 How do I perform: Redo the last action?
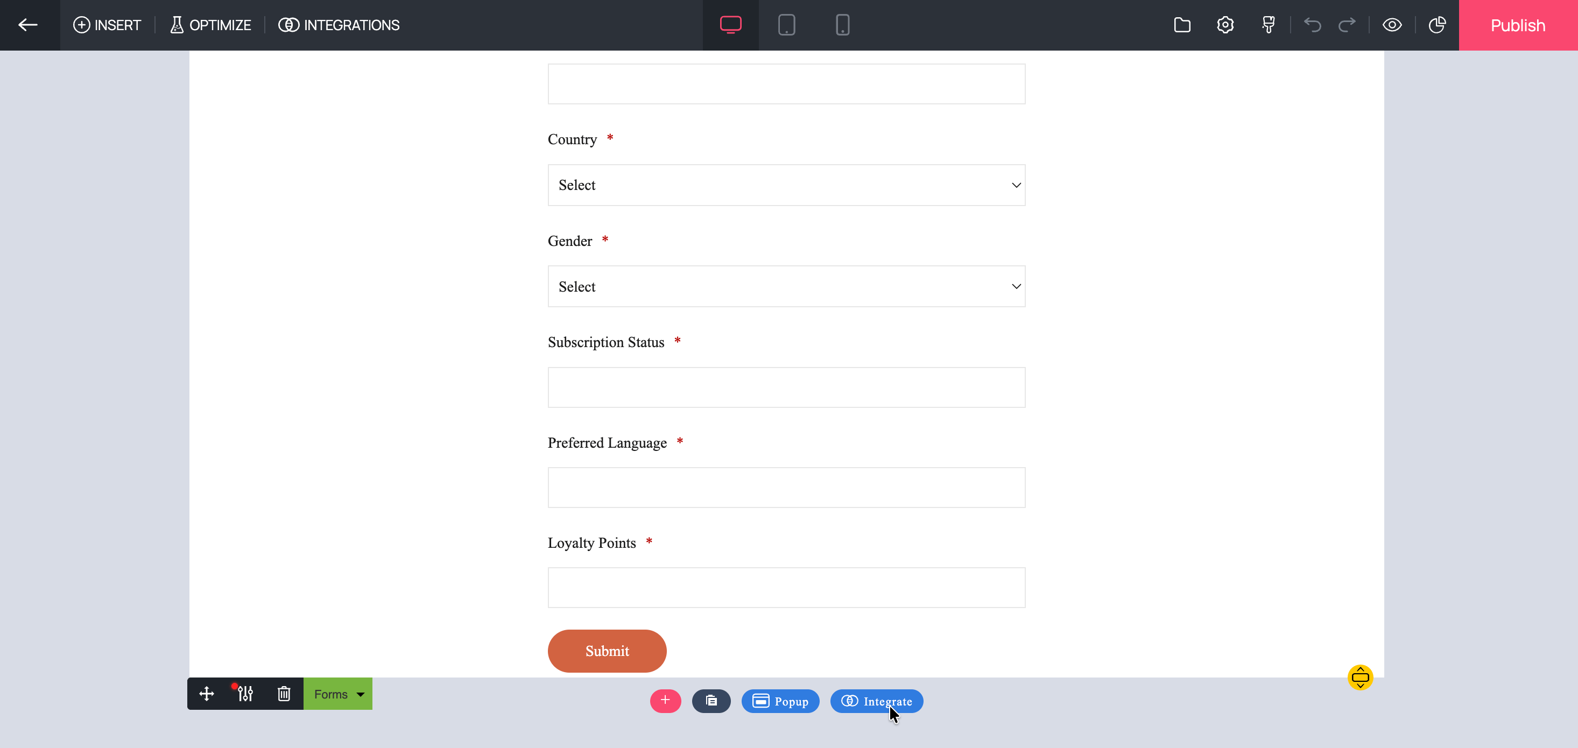pyautogui.click(x=1347, y=25)
